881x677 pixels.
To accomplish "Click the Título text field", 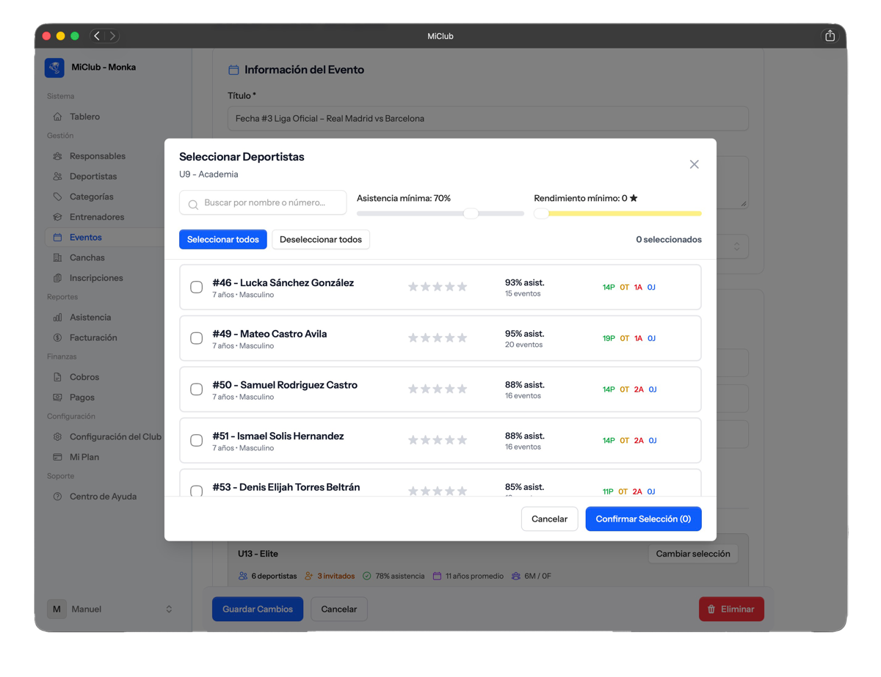I will [488, 119].
